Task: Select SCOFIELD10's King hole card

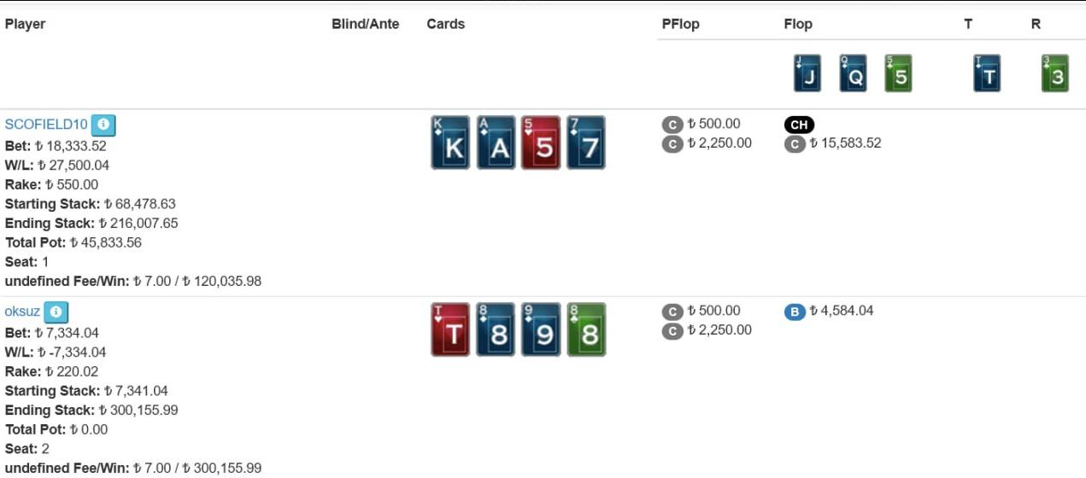Action: tap(451, 143)
